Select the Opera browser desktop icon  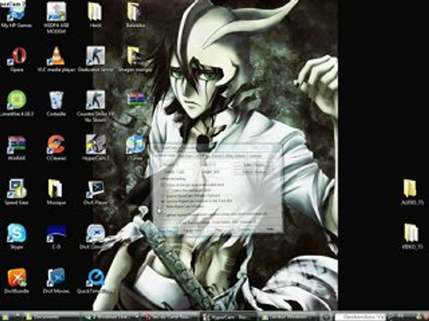(17, 59)
